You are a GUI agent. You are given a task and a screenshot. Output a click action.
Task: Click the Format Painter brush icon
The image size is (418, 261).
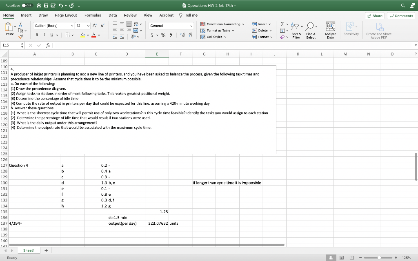21,36
